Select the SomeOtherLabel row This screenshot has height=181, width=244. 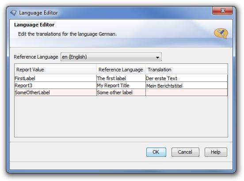pyautogui.click(x=121, y=92)
